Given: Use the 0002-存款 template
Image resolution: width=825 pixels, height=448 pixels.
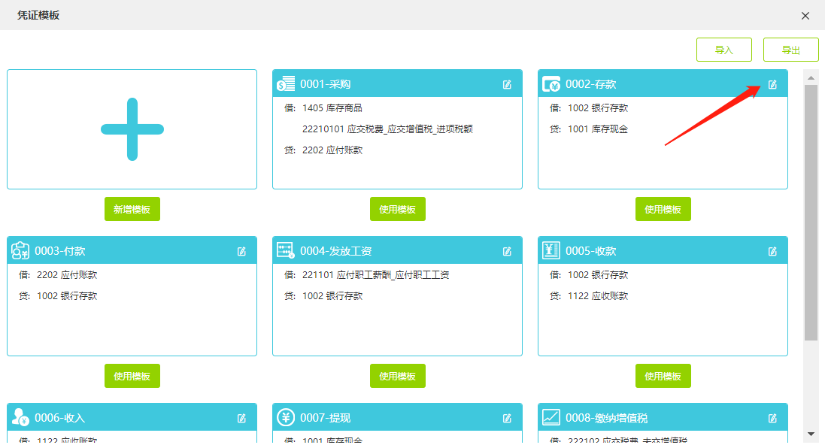Looking at the screenshot, I should (x=663, y=209).
